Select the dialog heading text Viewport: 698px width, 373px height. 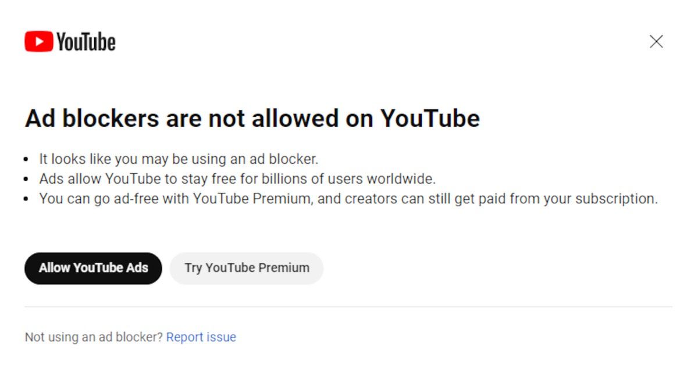(252, 118)
